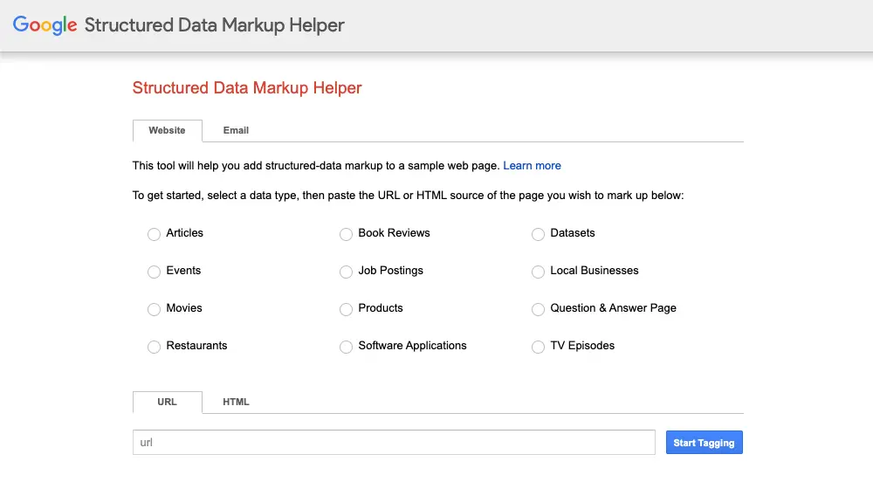Select Software Applications data type

347,347
